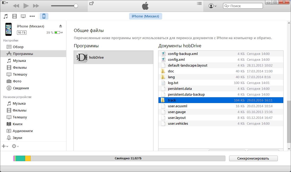Select user.layout file

[x=221, y=118]
